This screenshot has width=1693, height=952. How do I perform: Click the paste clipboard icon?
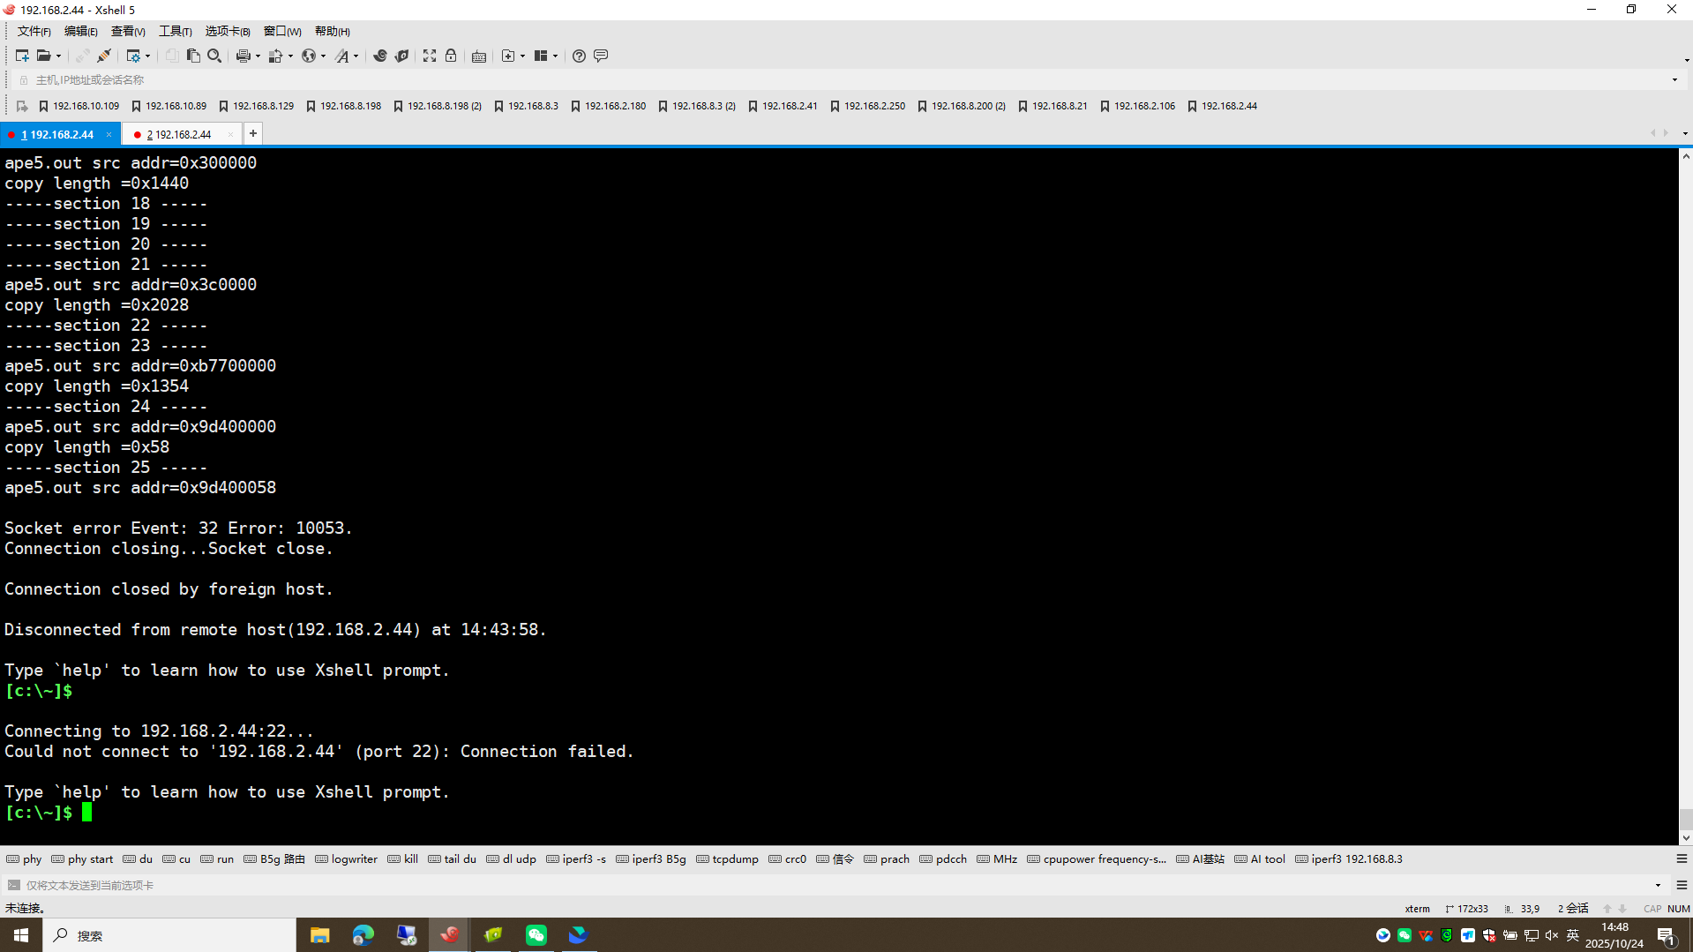click(193, 56)
